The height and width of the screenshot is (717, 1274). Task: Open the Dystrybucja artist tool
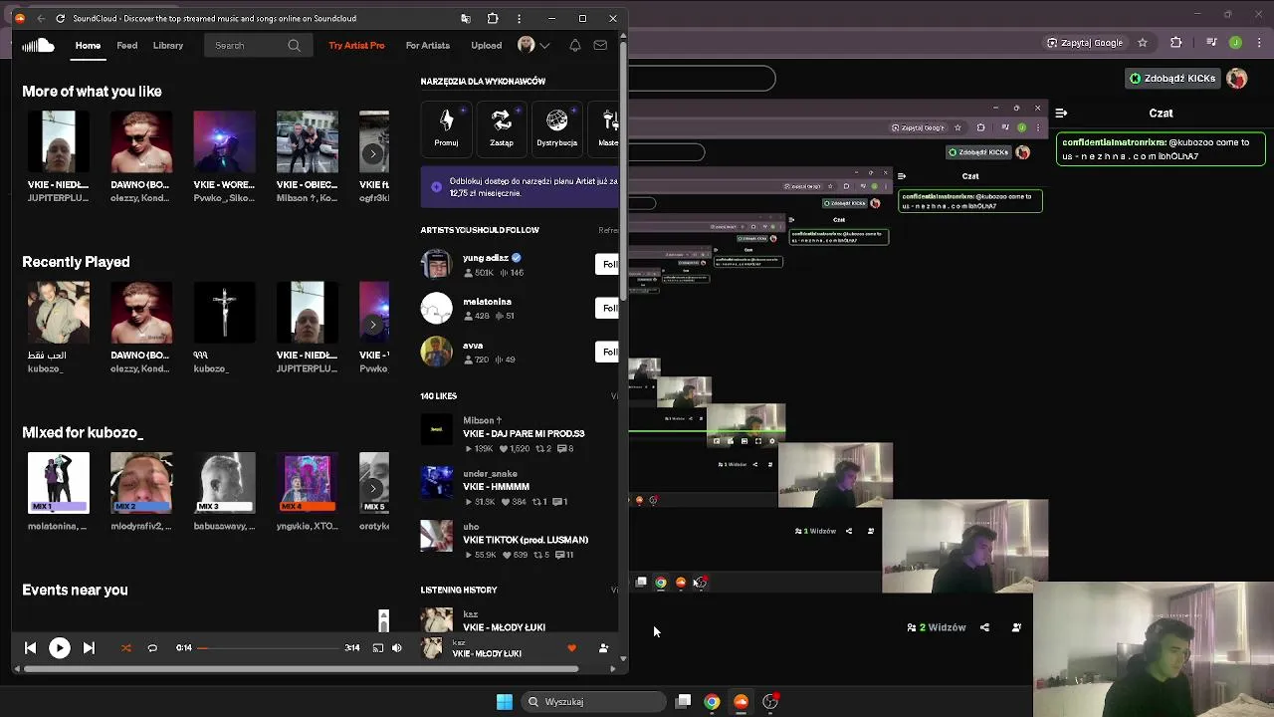click(x=556, y=127)
